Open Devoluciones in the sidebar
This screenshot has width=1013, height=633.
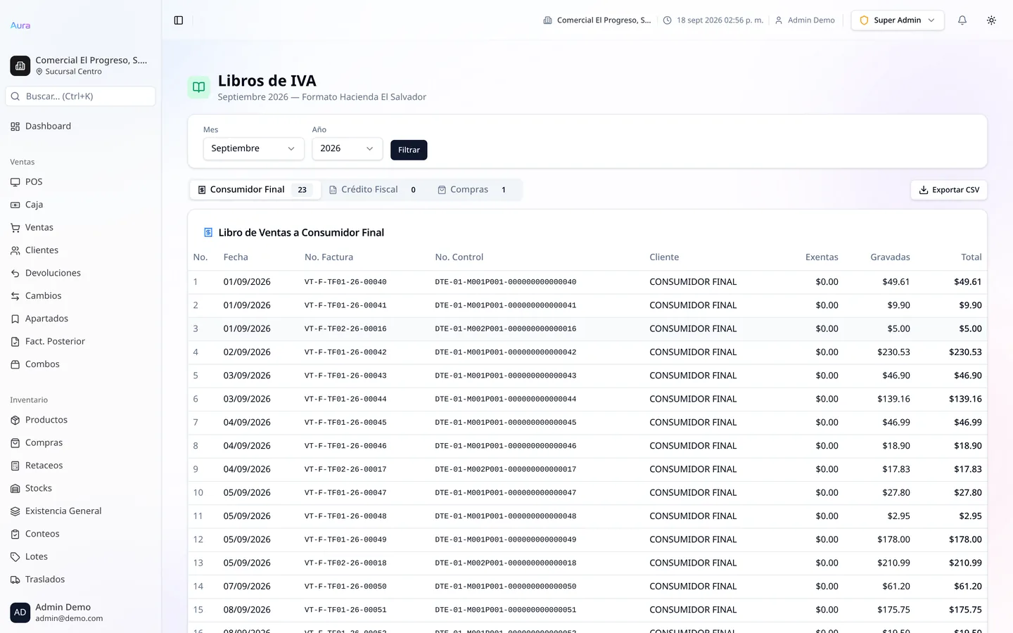(x=80, y=273)
